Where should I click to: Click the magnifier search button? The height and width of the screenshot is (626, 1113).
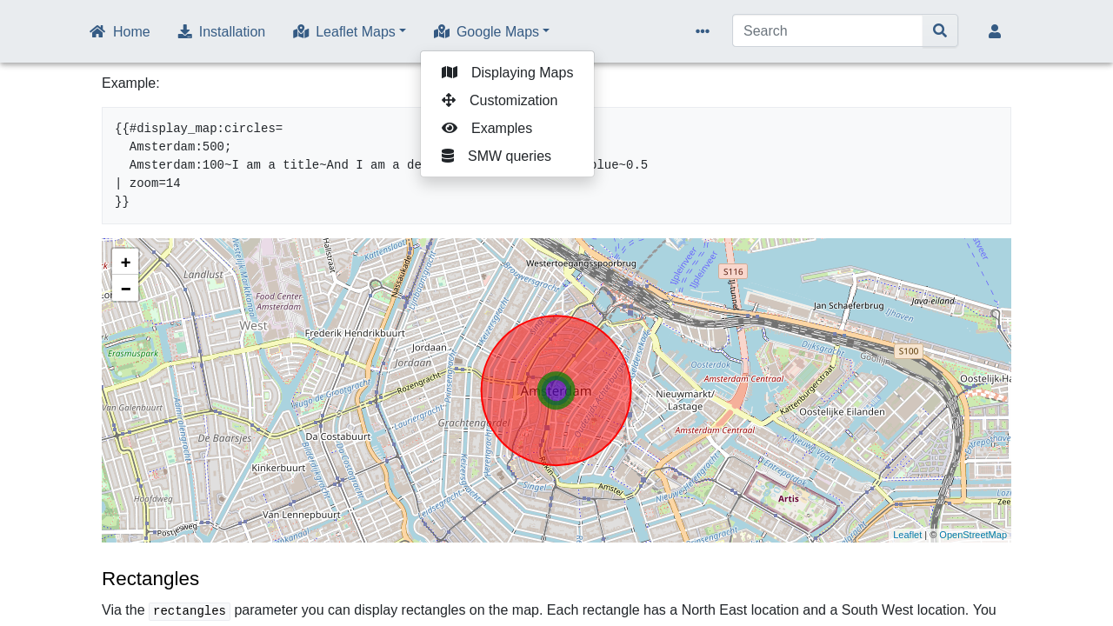click(x=940, y=30)
